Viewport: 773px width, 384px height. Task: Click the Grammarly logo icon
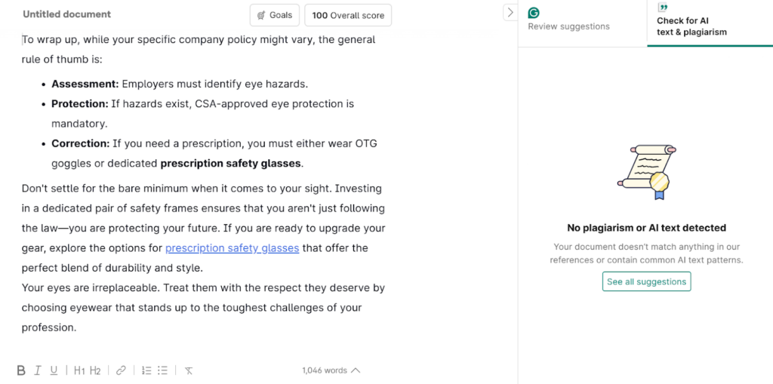(x=534, y=13)
